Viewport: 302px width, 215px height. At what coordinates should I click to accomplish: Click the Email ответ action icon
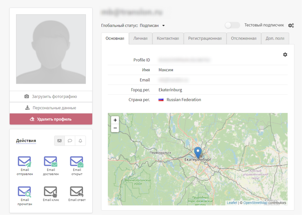click(x=77, y=192)
